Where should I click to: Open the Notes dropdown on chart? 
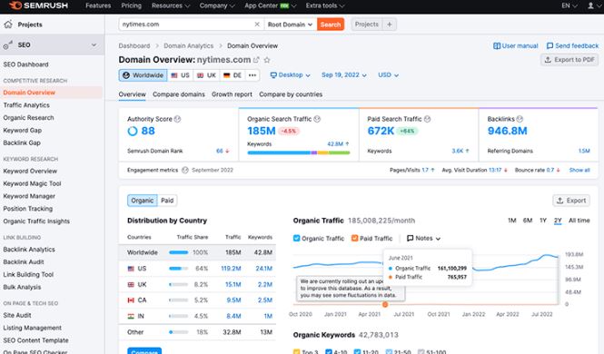click(x=423, y=238)
